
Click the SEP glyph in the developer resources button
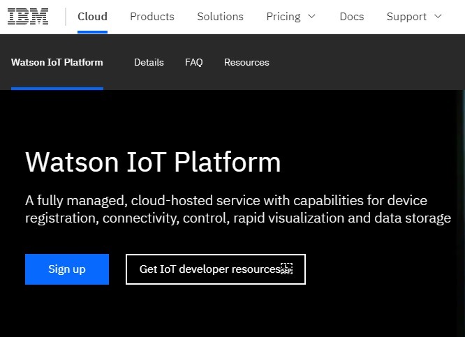tap(286, 269)
